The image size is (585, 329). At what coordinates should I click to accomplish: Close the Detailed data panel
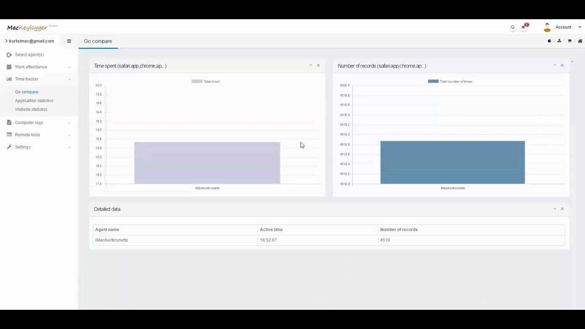click(562, 209)
